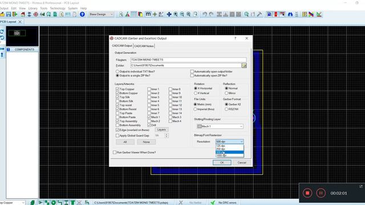Click the redo arrow icon
This screenshot has height=205, width=365.
click(x=211, y=14)
